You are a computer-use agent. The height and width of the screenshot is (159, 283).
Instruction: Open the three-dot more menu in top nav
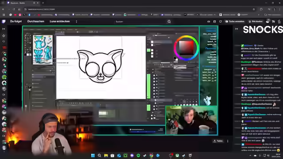click(76, 22)
